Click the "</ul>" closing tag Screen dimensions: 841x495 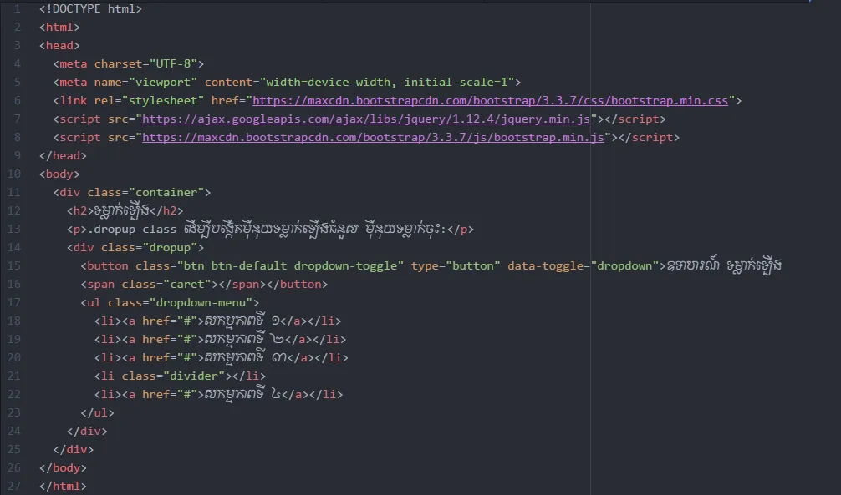(98, 412)
